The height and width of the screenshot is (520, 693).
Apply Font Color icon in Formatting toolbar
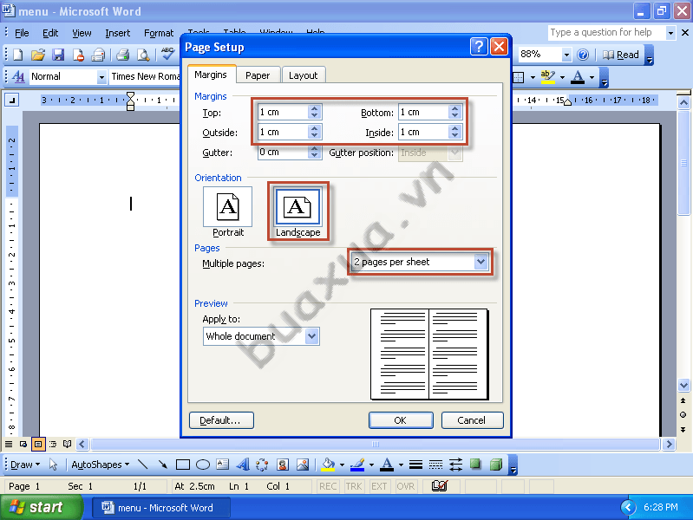click(578, 77)
